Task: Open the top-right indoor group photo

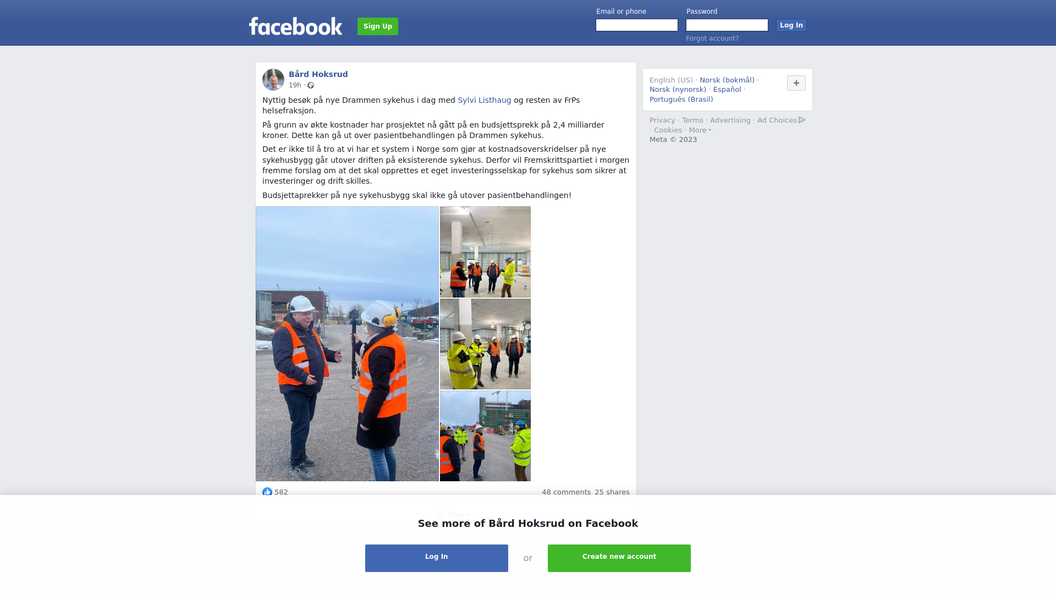Action: click(485, 252)
